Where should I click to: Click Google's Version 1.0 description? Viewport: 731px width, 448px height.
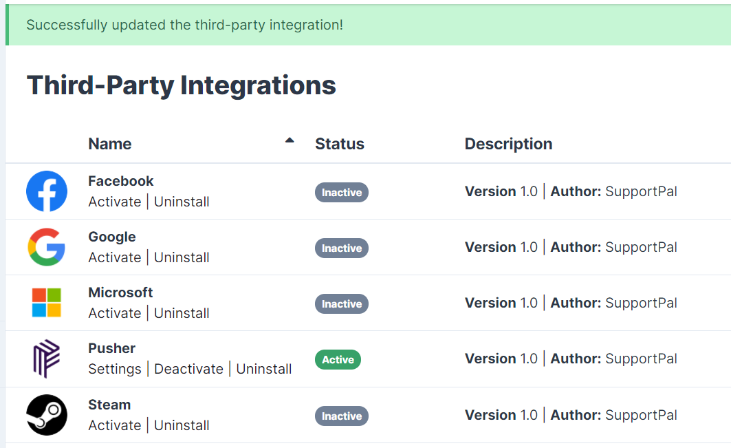[x=571, y=247]
